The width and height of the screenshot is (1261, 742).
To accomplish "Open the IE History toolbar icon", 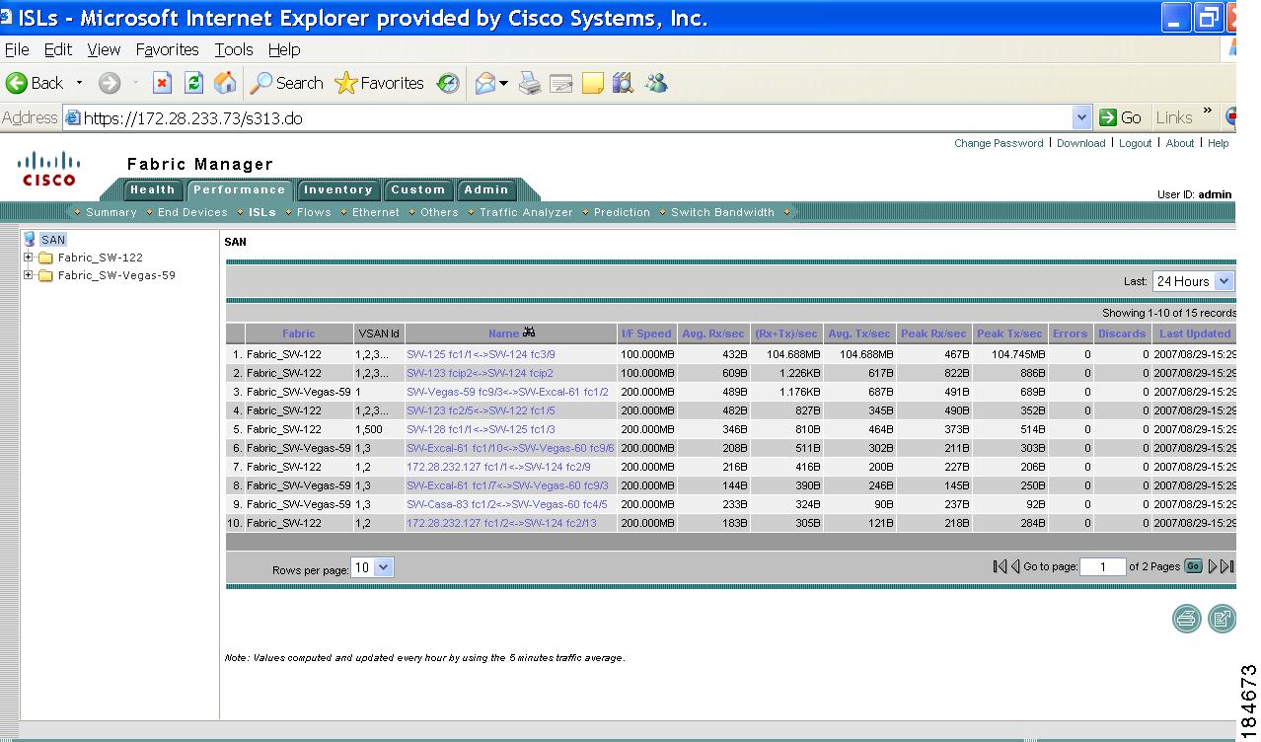I will (x=449, y=84).
